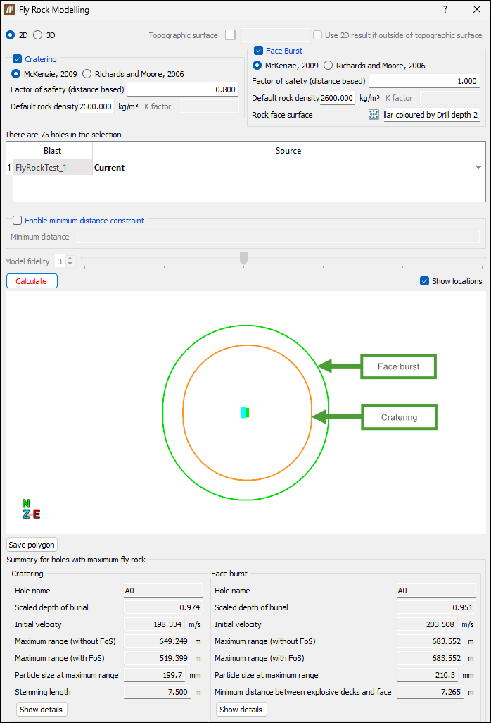
Task: Click the Calculate button
Action: pos(32,280)
